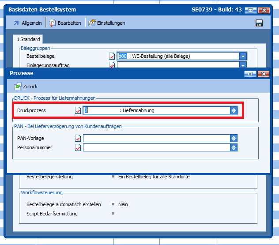The height and width of the screenshot is (245, 279).
Task: Click the Bearbeiten document icon
Action: 53,23
